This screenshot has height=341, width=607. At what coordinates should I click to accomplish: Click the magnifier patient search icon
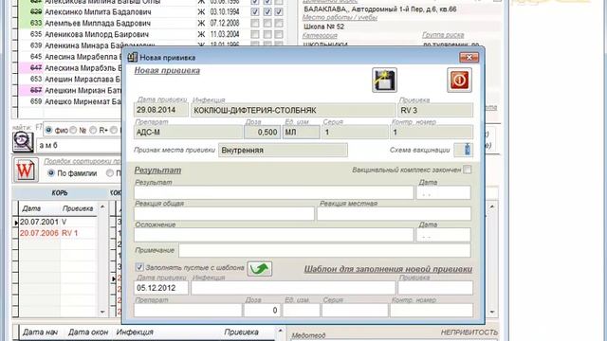tap(23, 142)
